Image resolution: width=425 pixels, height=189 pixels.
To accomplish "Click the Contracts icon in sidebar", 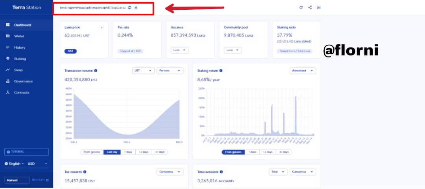I will [8, 93].
